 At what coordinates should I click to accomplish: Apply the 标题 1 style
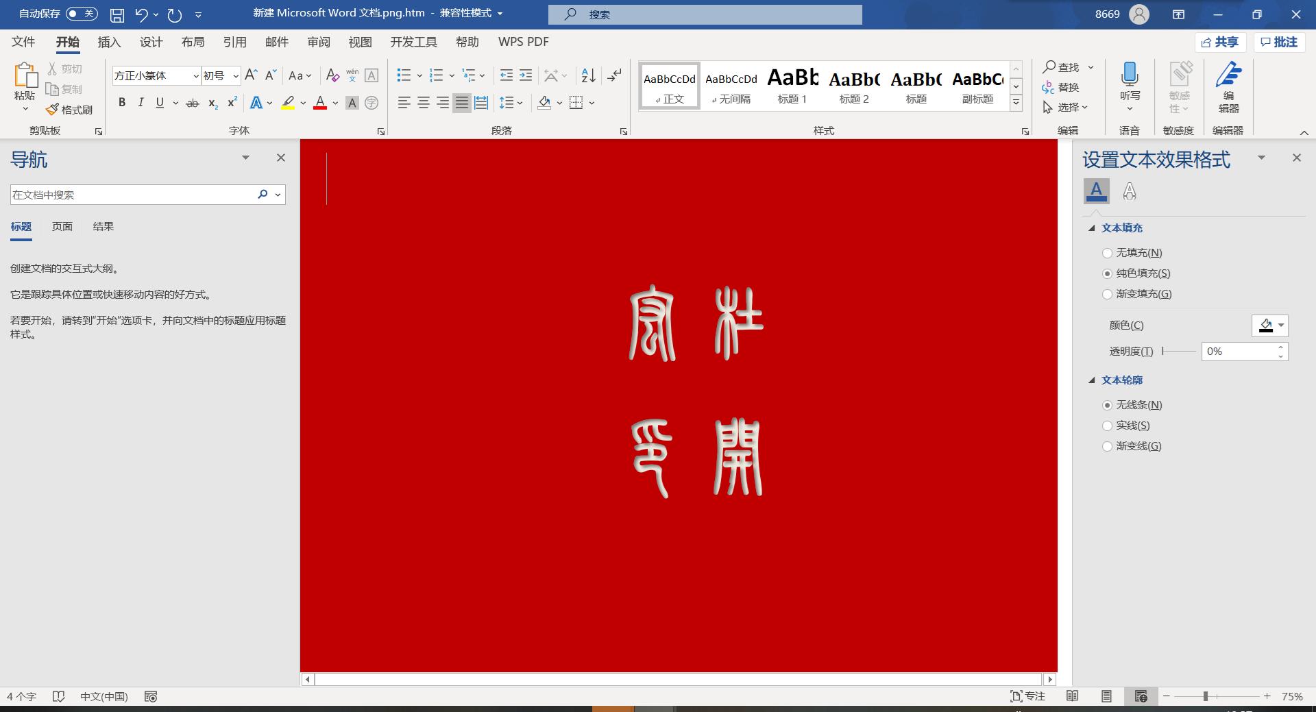[792, 85]
